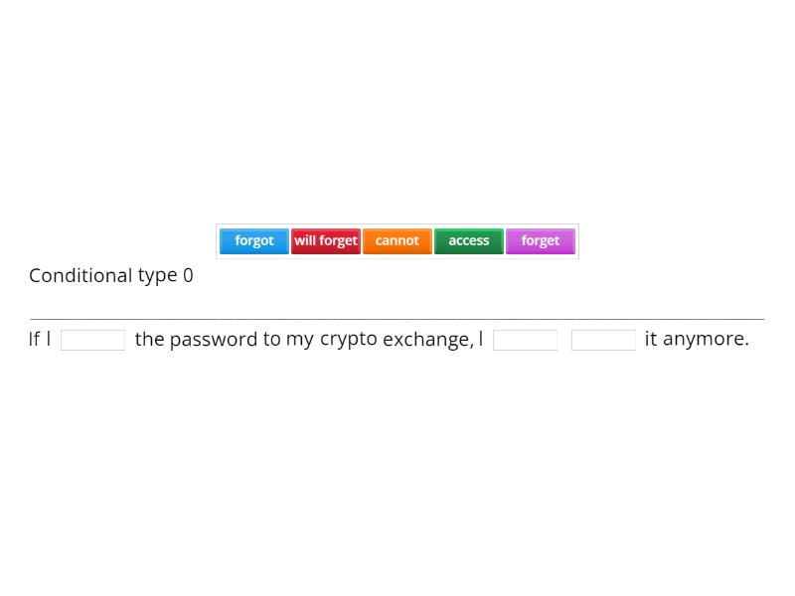The image size is (795, 596).
Task: Click the word "exchange," in the sentence
Action: (x=427, y=339)
